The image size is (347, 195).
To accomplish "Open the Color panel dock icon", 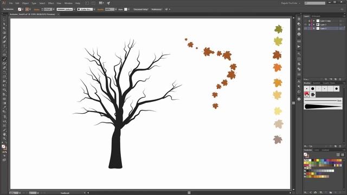I will [x=299, y=24].
